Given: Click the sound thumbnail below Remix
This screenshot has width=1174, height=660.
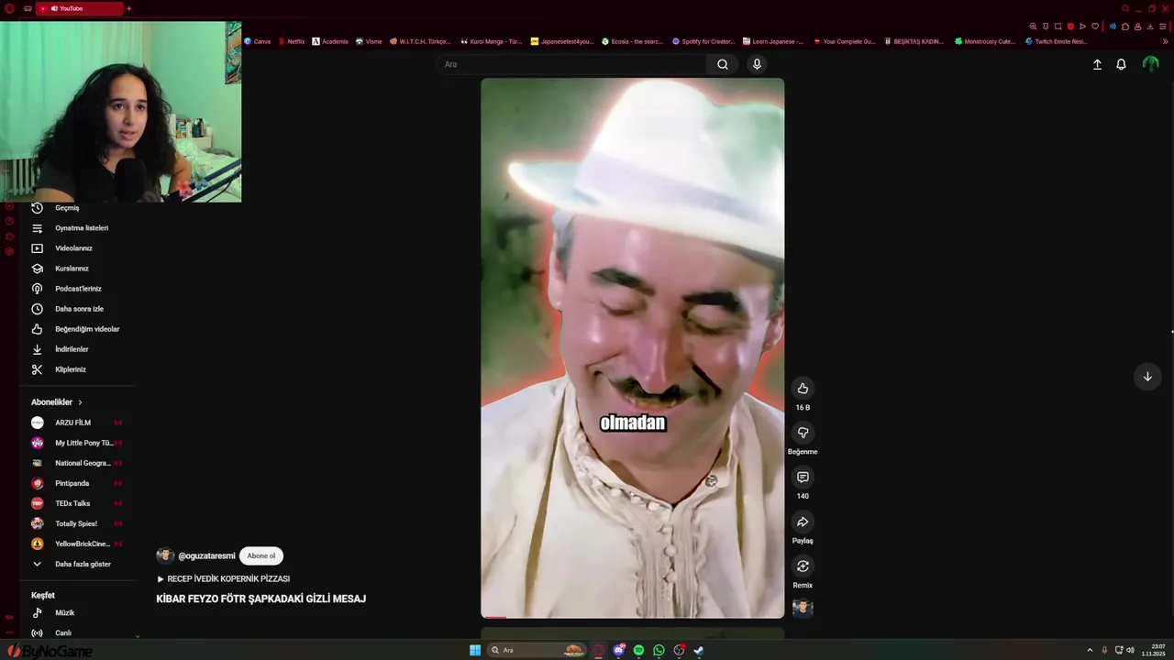Looking at the screenshot, I should point(803,608).
